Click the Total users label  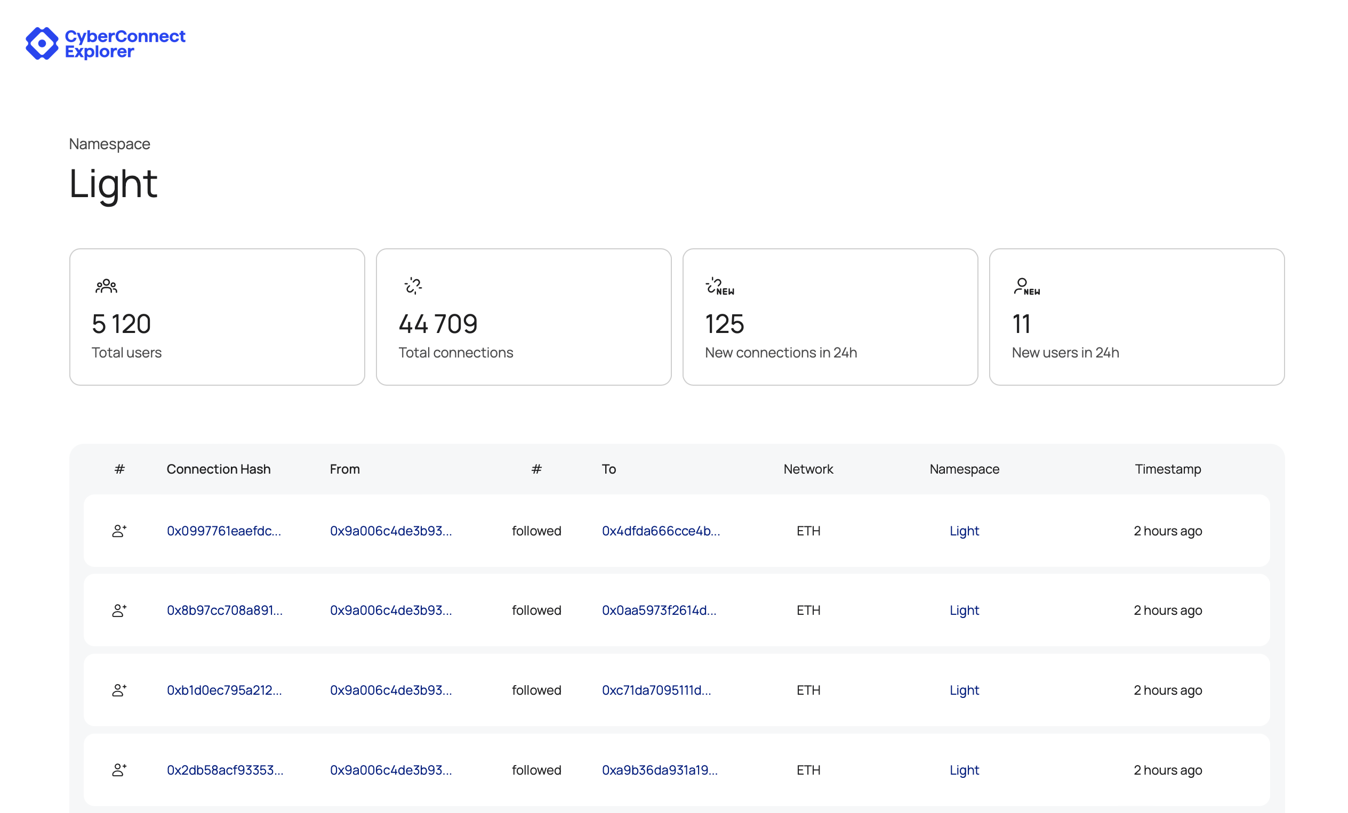click(x=126, y=353)
